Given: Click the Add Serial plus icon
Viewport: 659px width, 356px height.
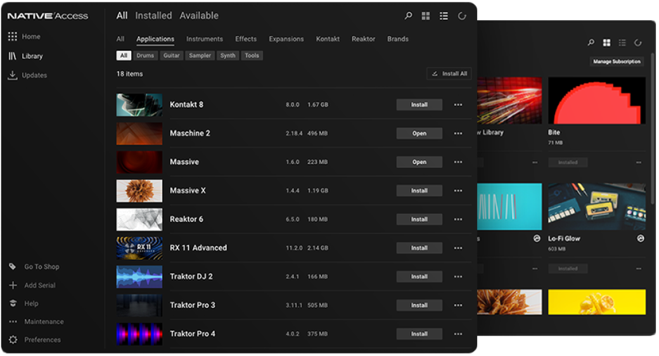Looking at the screenshot, I should 13,286.
